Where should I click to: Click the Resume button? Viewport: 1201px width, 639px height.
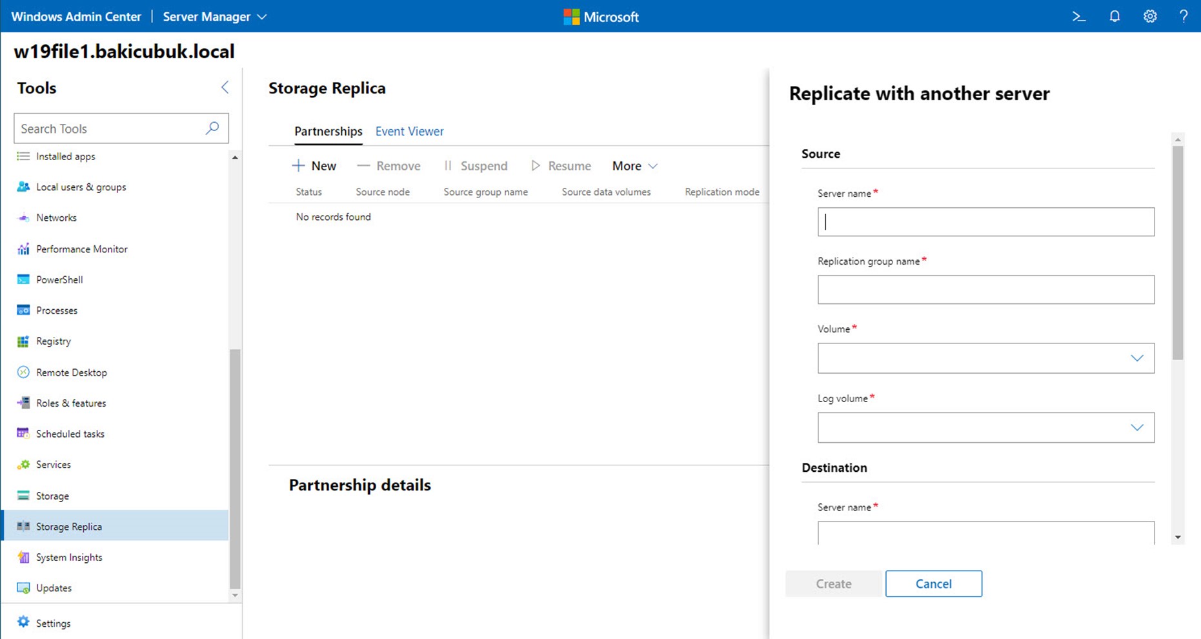click(561, 166)
